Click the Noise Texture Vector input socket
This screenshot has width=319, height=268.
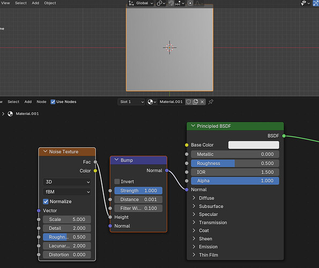tap(39, 211)
